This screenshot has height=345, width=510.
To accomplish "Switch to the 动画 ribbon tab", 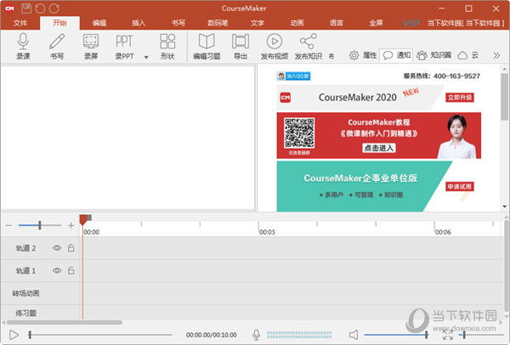I will (297, 23).
